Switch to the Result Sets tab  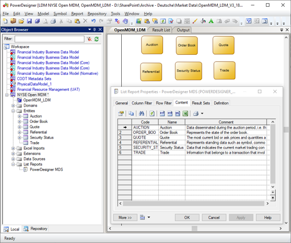201,103
